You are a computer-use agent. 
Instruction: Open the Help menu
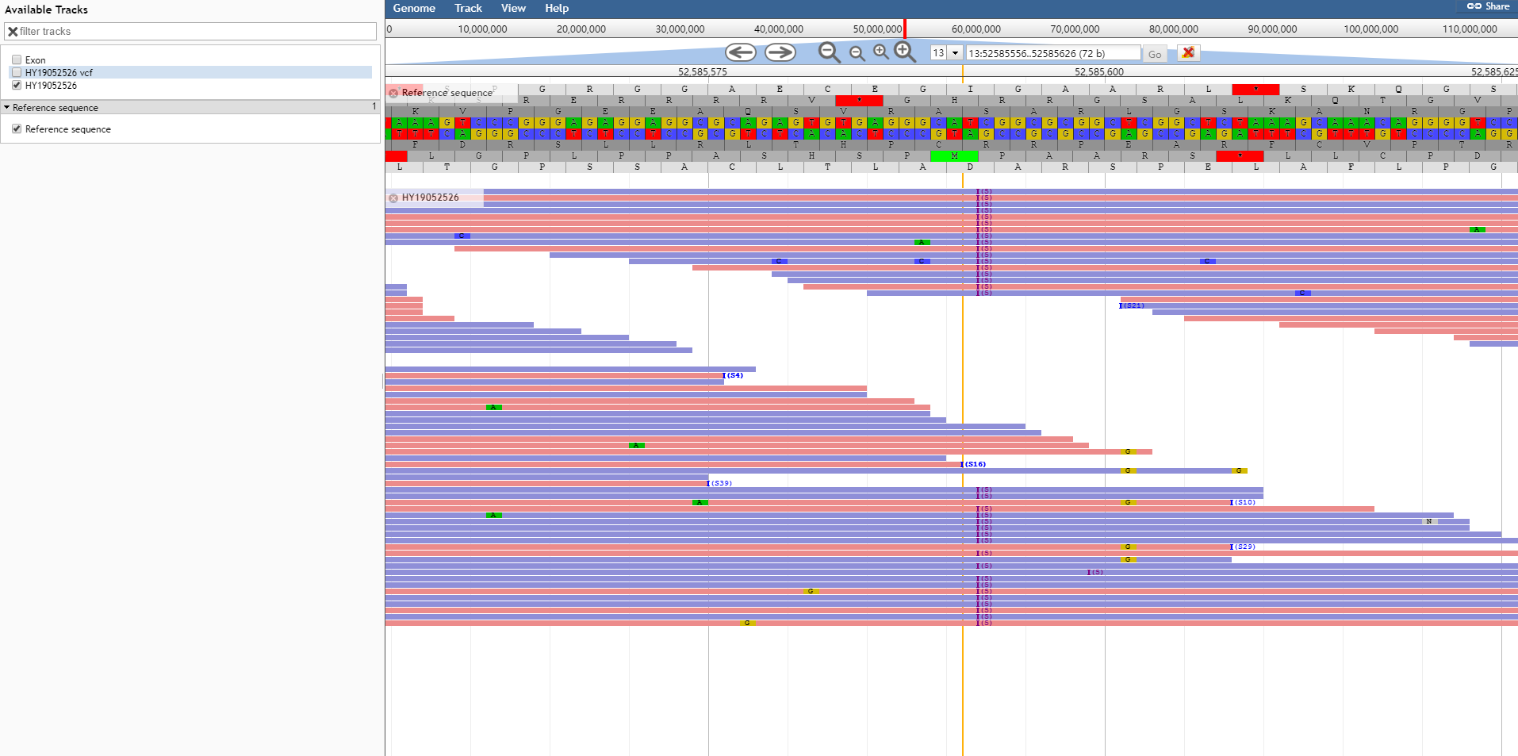coord(557,8)
